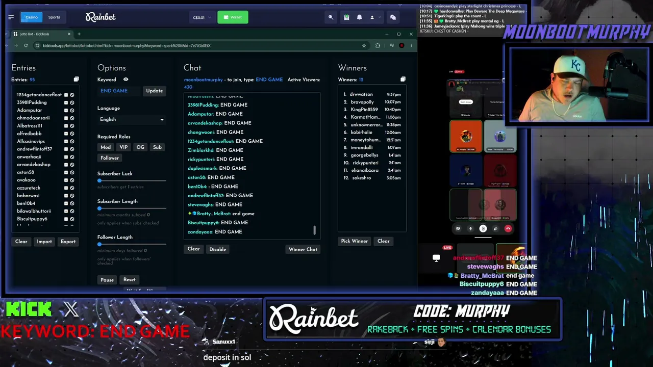Screen dimensions: 653x367
Task: Clear the Chat panel
Action: pyautogui.click(x=193, y=249)
